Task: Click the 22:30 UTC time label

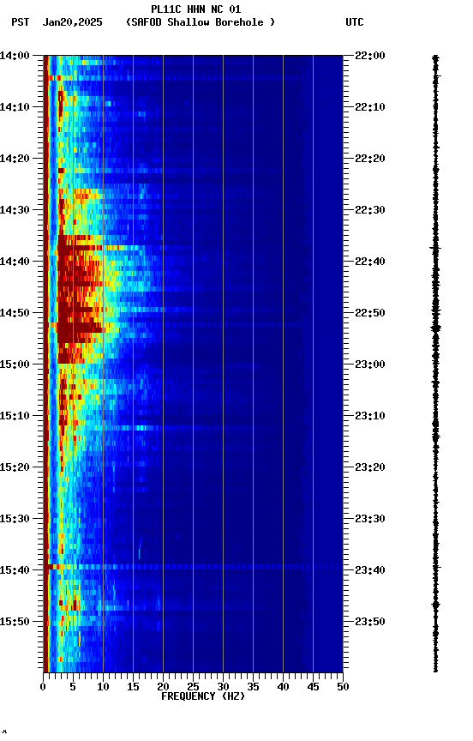Action: [370, 210]
